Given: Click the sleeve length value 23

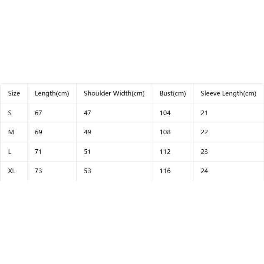Looking at the screenshot, I should pyautogui.click(x=204, y=152).
